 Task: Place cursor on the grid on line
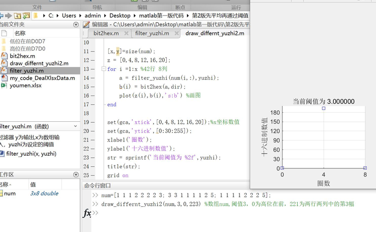pyautogui.click(x=118, y=175)
